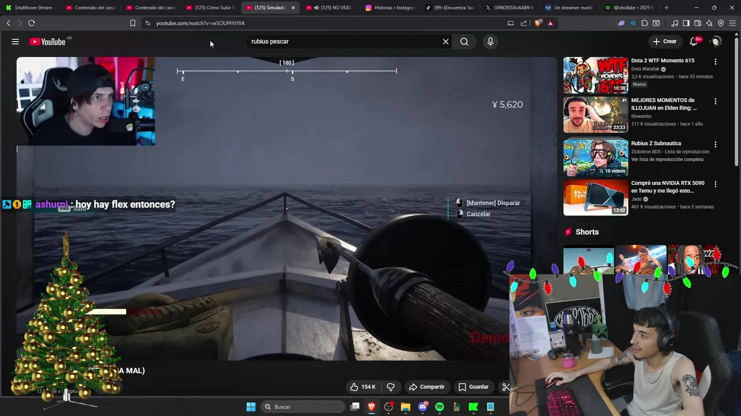Open Brave Shields lion icon

coord(539,23)
